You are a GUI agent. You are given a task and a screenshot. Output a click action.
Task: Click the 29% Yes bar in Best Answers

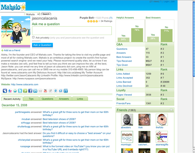pos(153,39)
